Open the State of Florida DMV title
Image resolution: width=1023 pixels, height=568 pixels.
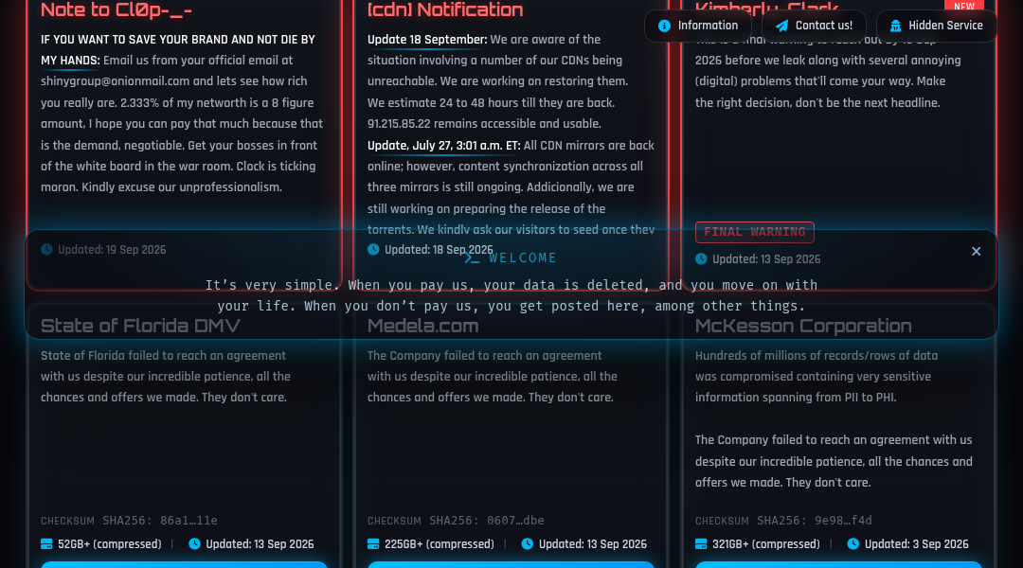(x=140, y=326)
